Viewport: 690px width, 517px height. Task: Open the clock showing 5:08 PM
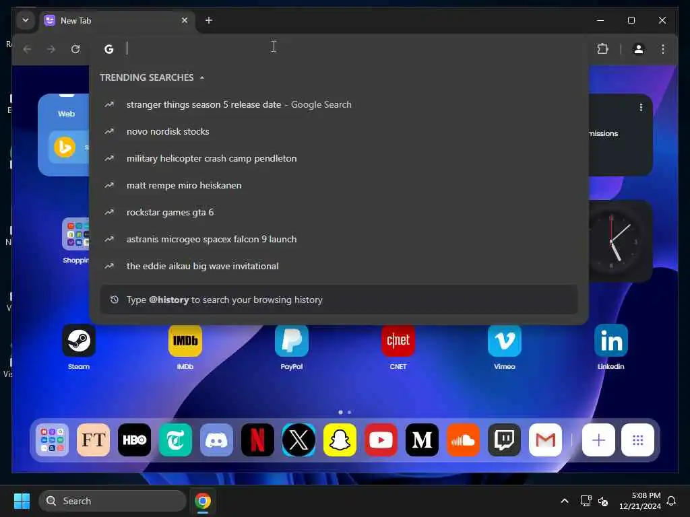(x=640, y=501)
